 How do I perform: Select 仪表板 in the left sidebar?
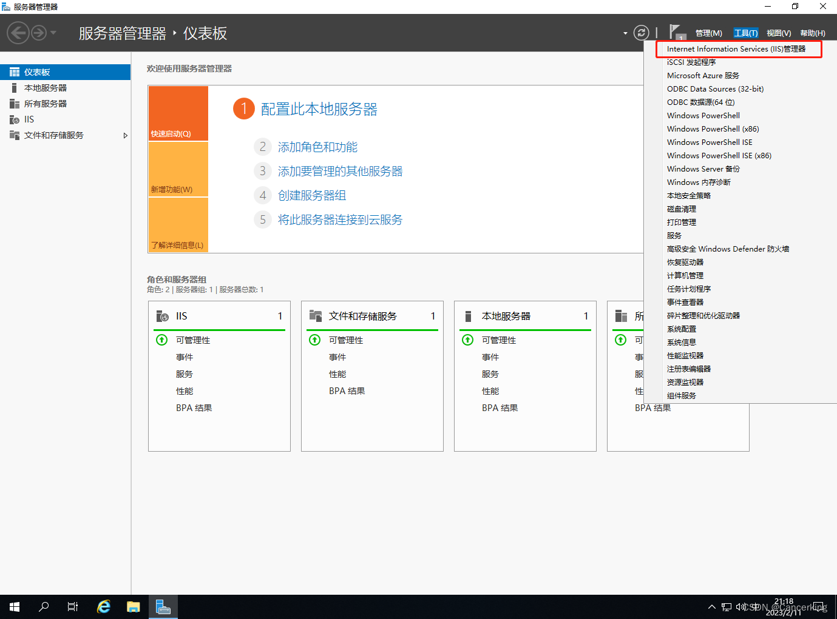(65, 72)
